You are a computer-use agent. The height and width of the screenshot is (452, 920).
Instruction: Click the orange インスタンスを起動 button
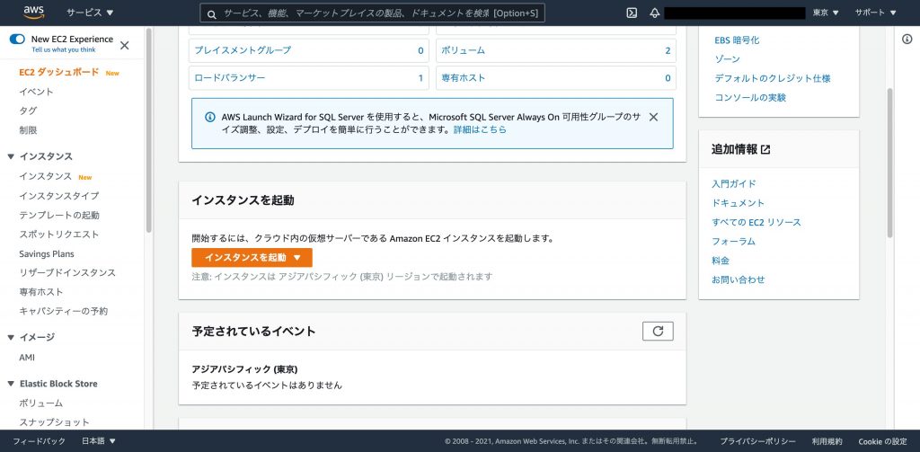(252, 258)
